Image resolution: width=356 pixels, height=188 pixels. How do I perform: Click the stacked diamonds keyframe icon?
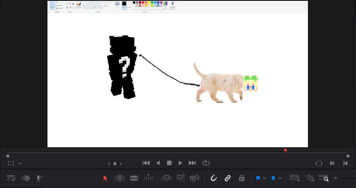pyautogui.click(x=26, y=178)
